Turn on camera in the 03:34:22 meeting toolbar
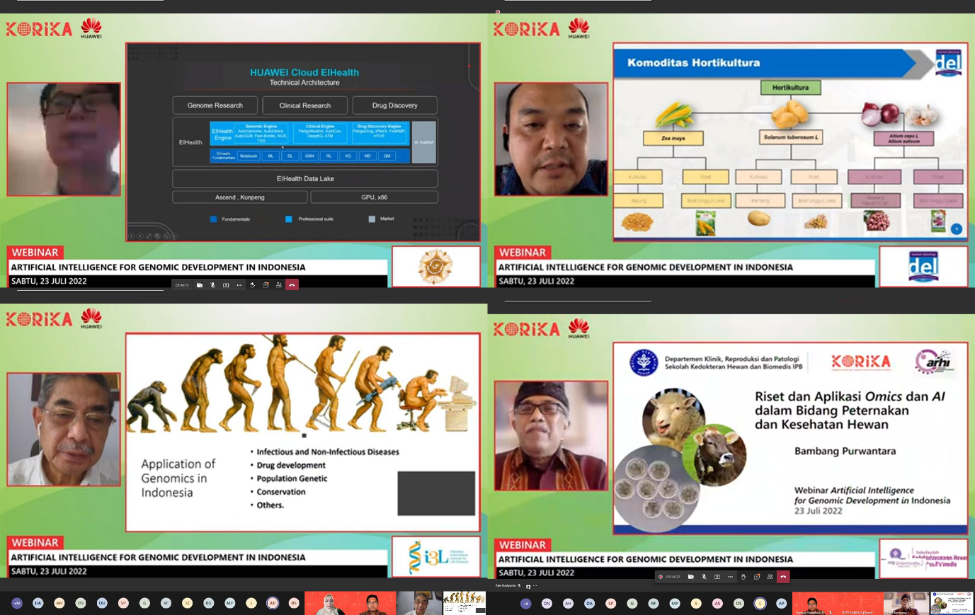 click(x=691, y=577)
